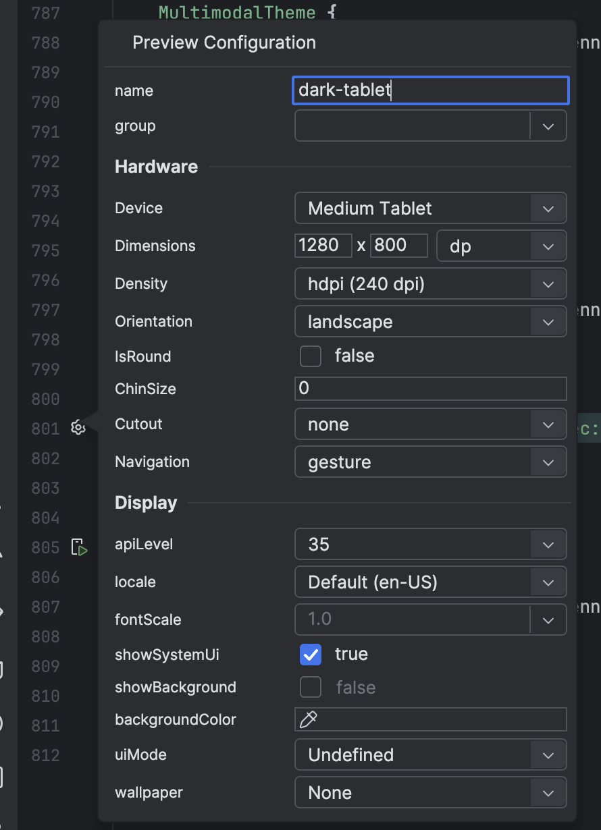Expand the Density hdpi dropdown

coord(430,284)
